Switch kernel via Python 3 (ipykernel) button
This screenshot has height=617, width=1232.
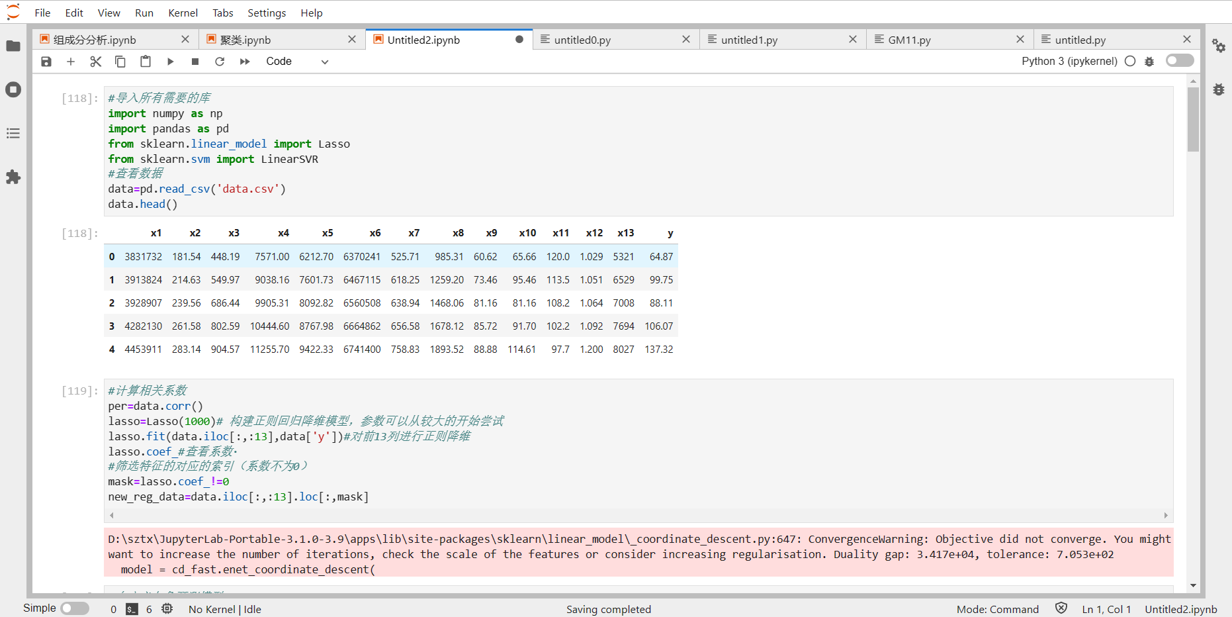[1069, 61]
